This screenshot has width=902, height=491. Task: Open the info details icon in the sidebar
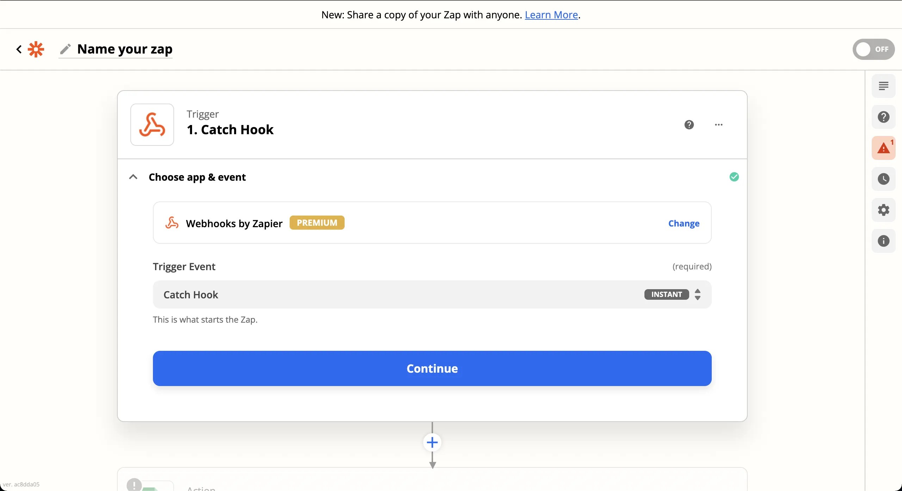(883, 241)
